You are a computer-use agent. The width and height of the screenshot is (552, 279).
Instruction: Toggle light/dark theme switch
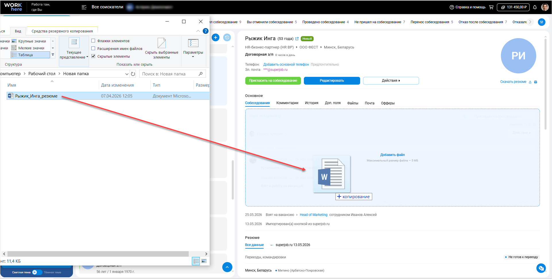[37, 272]
